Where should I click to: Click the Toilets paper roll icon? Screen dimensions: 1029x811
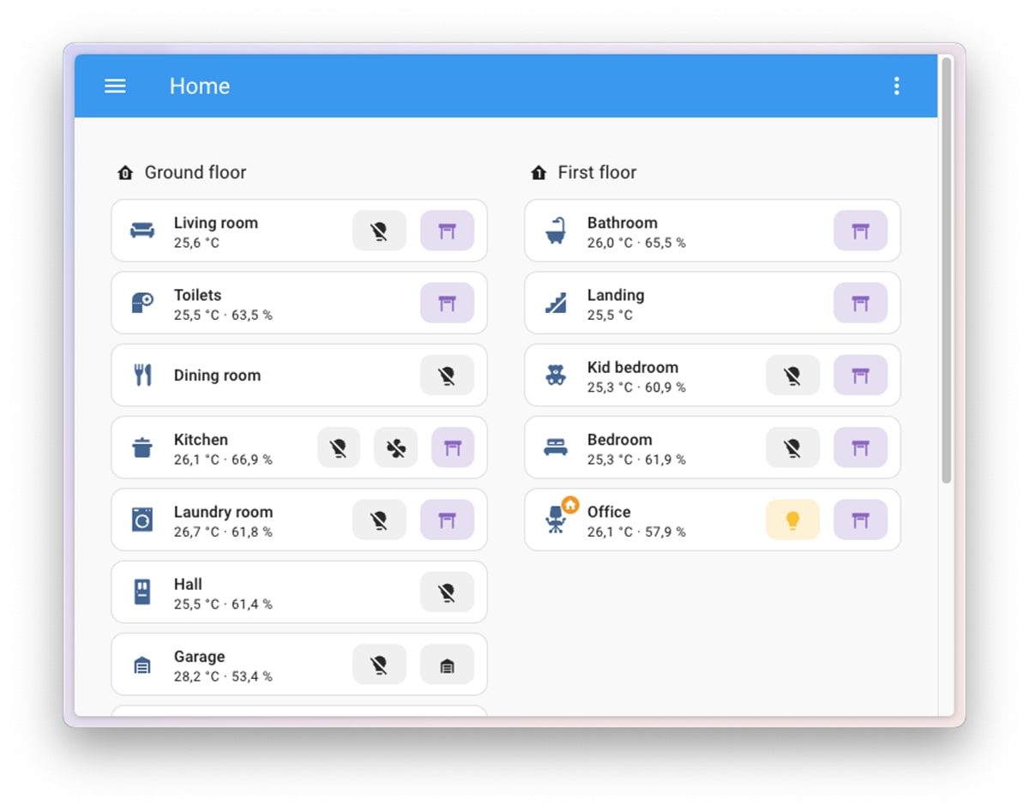(x=142, y=303)
